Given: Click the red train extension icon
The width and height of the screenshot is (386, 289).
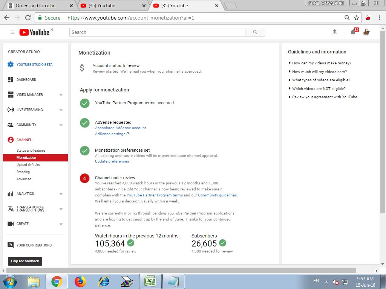Looking at the screenshot, I should point(368,17).
